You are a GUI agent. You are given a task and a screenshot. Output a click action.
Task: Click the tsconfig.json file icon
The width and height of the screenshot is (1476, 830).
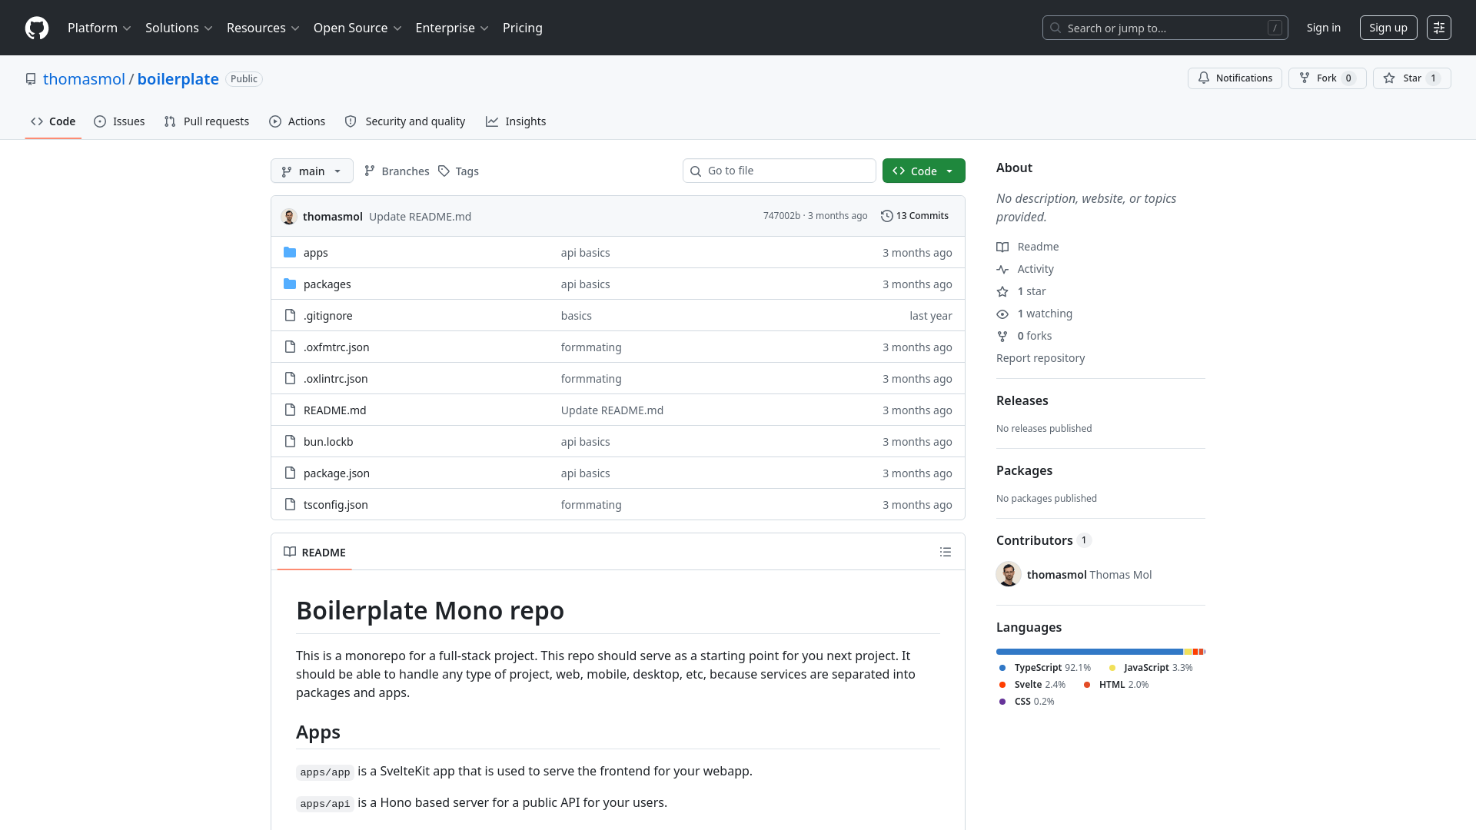coord(290,504)
